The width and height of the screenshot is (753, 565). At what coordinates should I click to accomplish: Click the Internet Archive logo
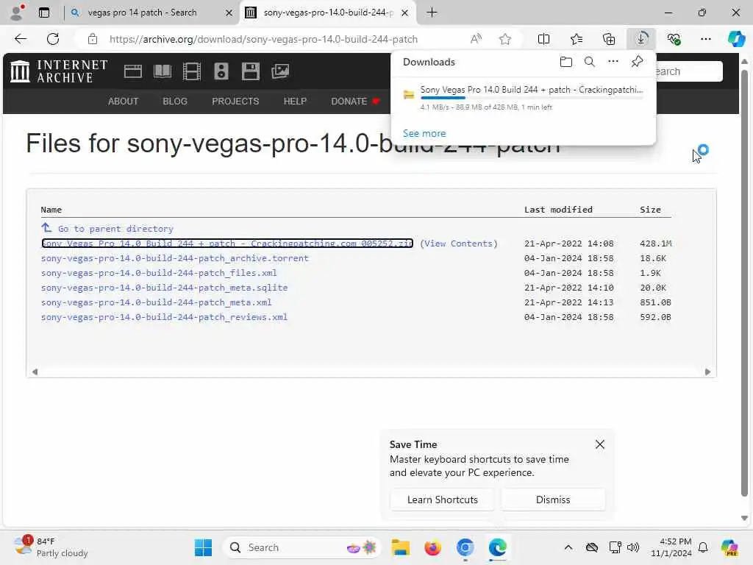coord(59,71)
